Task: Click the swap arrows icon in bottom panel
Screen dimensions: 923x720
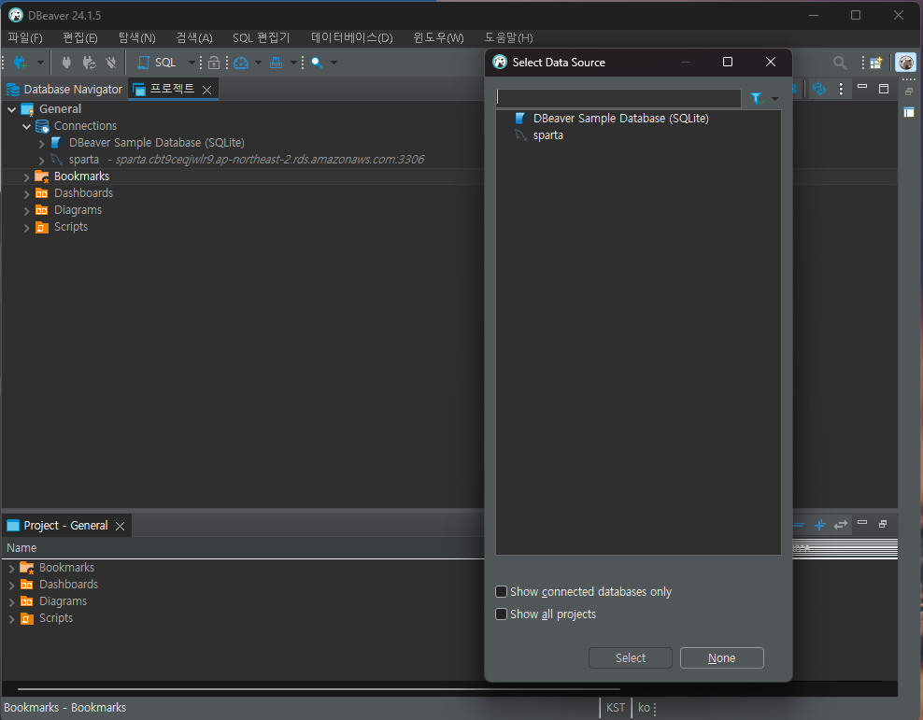Action: pyautogui.click(x=841, y=524)
